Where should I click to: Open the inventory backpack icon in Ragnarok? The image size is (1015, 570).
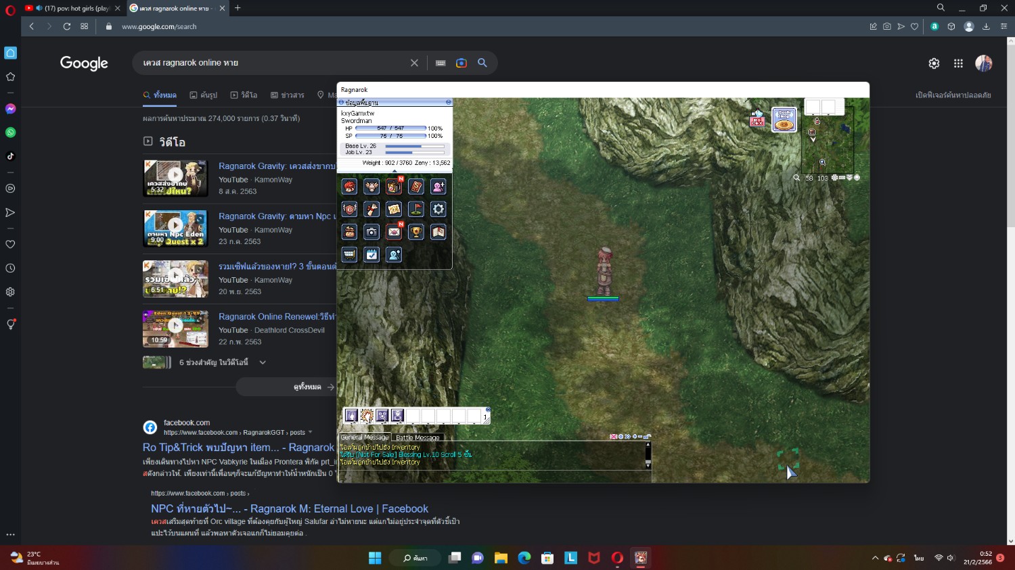click(x=394, y=187)
